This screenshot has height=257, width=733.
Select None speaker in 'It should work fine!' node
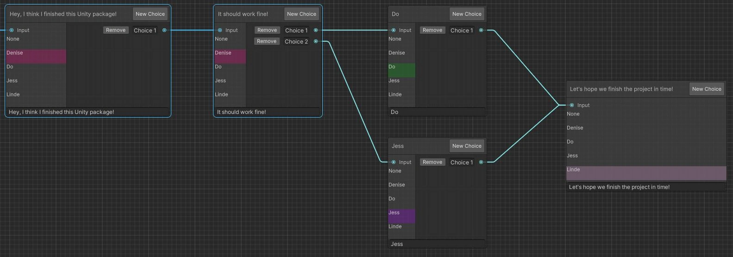click(x=230, y=42)
